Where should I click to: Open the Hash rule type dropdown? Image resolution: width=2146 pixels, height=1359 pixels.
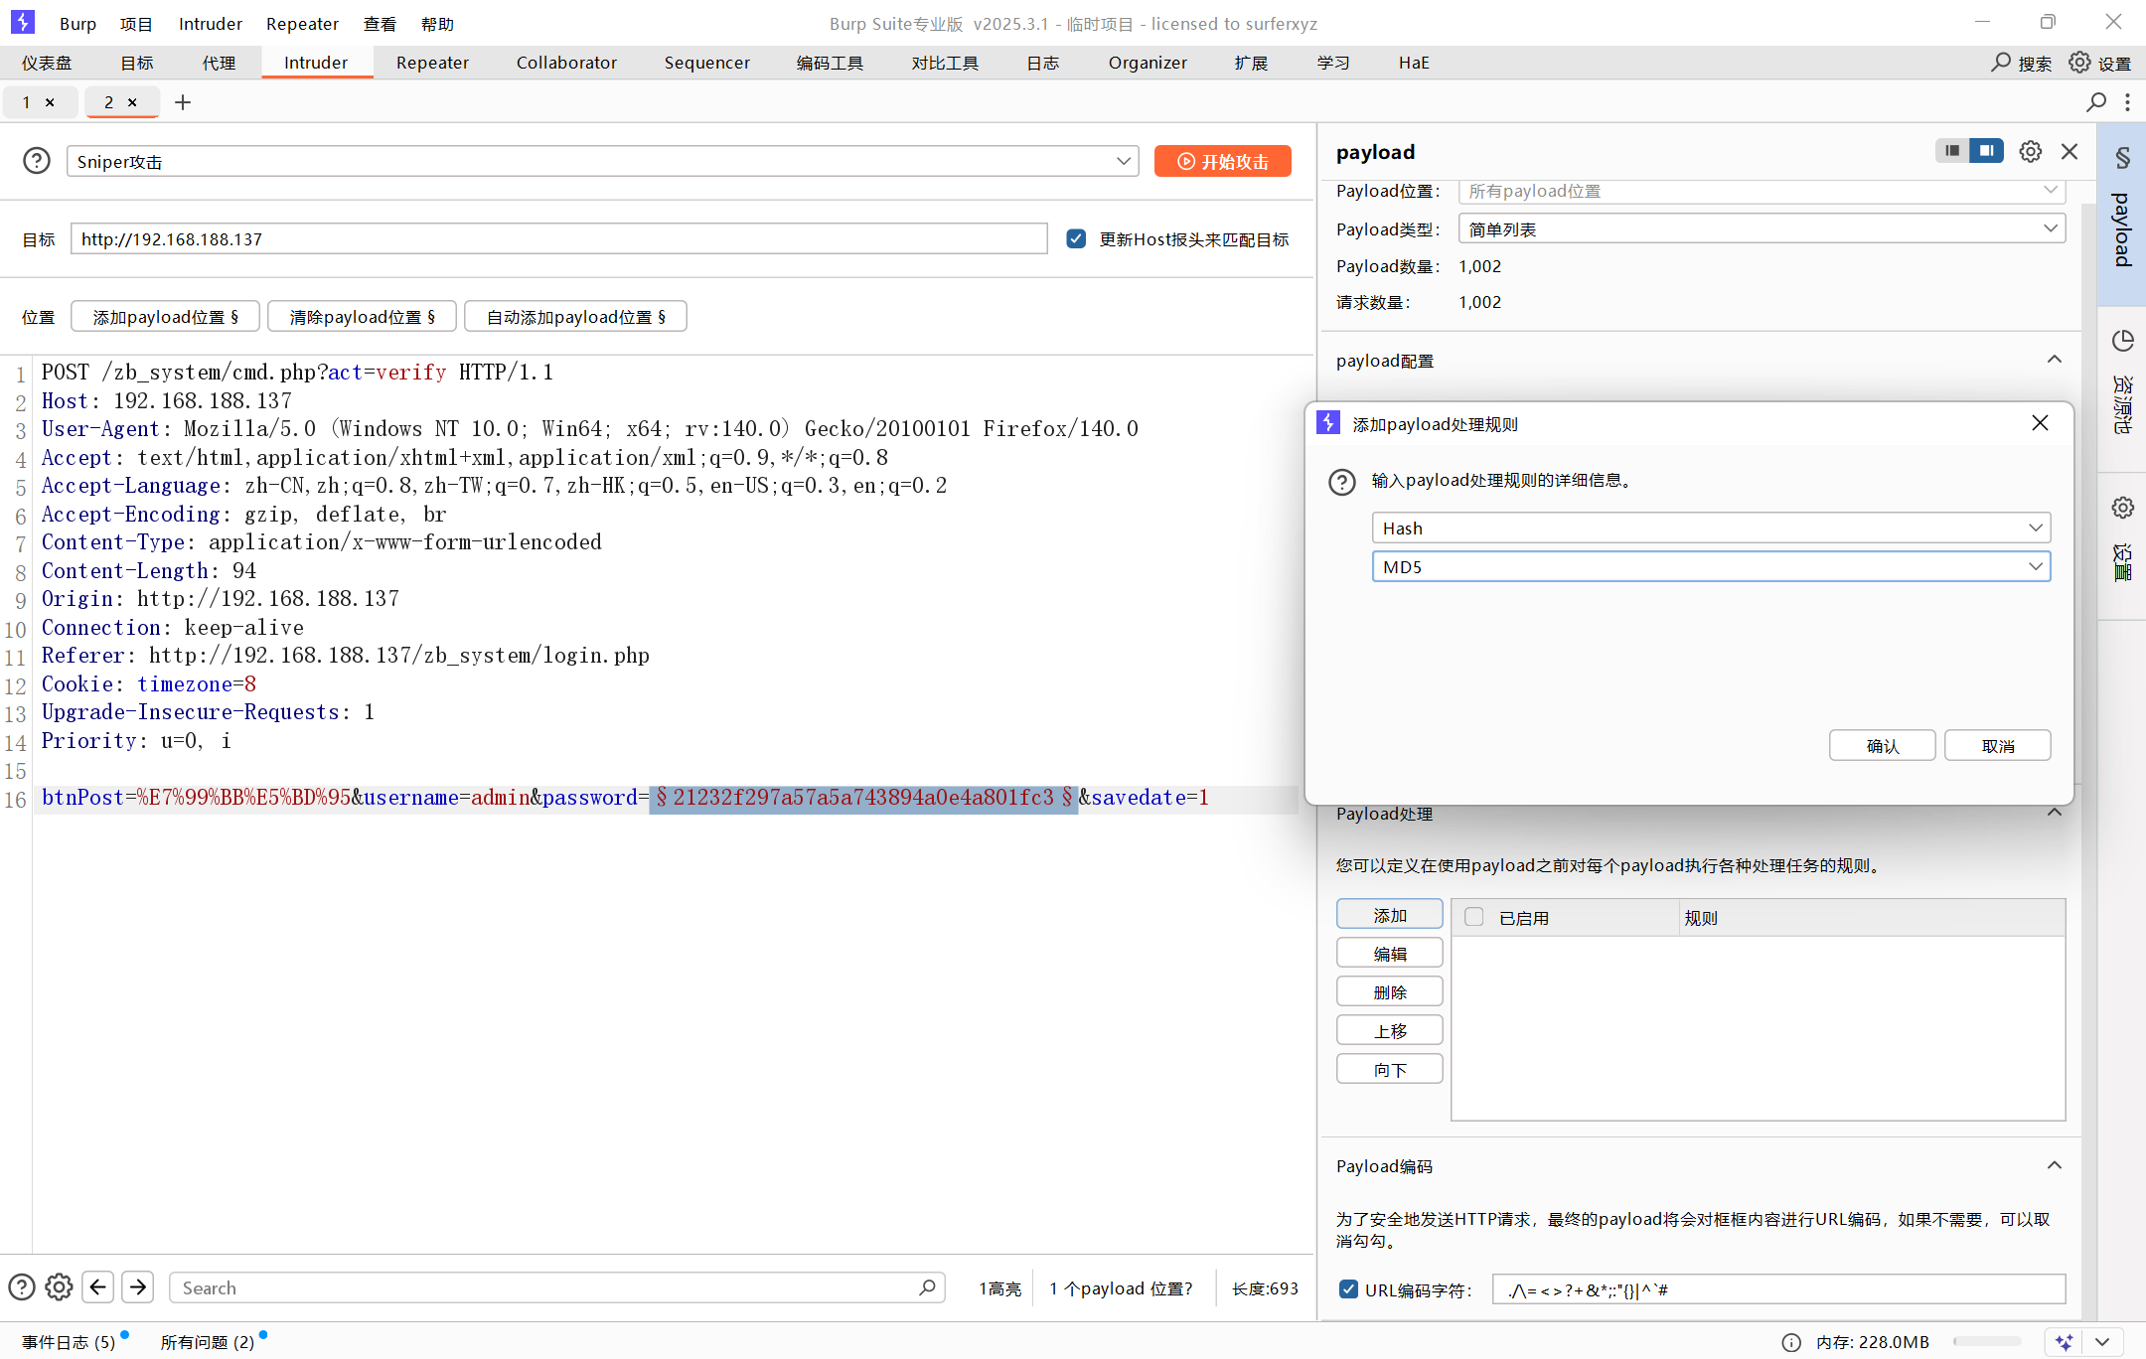1711,528
